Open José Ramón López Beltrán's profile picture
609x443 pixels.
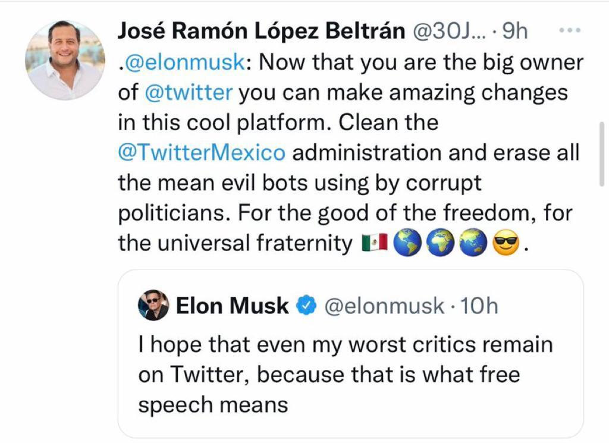[x=65, y=61]
